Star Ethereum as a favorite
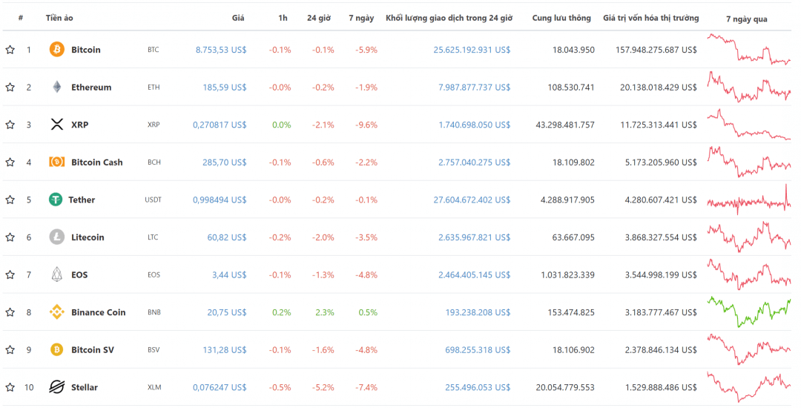 [10, 87]
